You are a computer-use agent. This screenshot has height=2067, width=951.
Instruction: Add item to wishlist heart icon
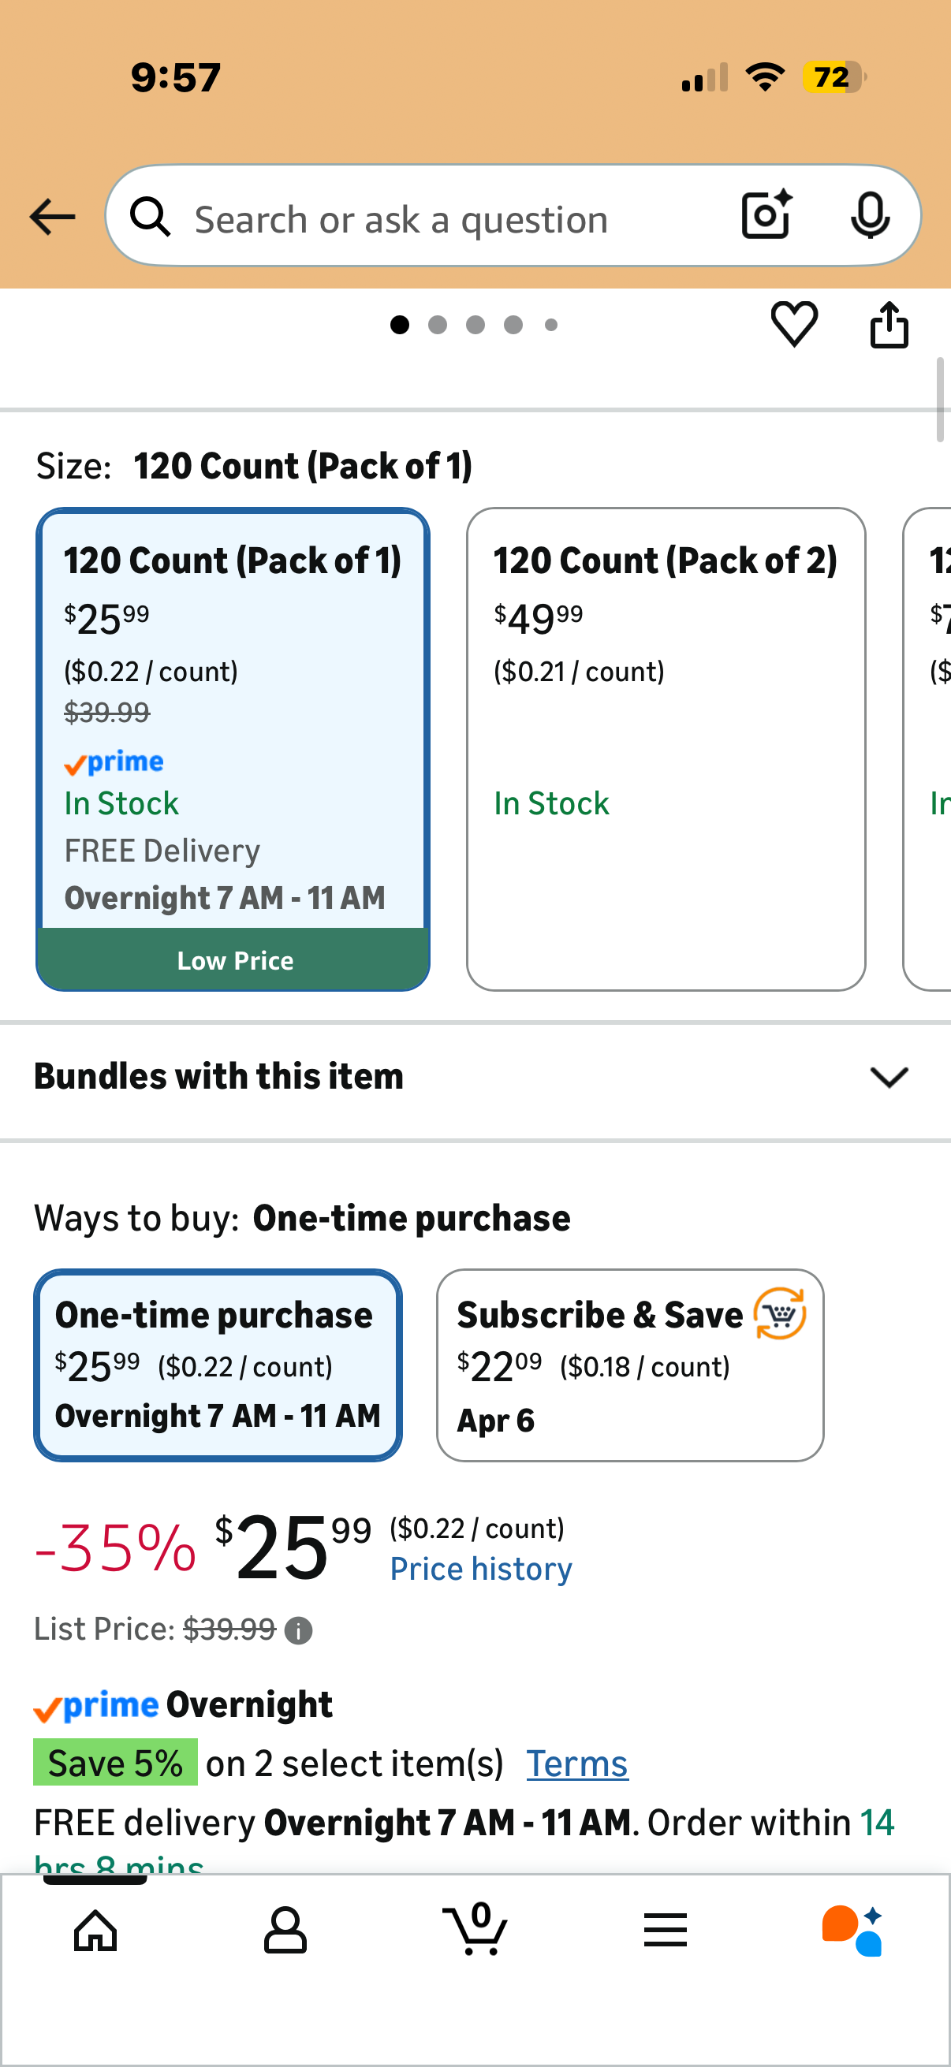tap(794, 324)
